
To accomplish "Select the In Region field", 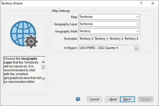I will [106, 48].
